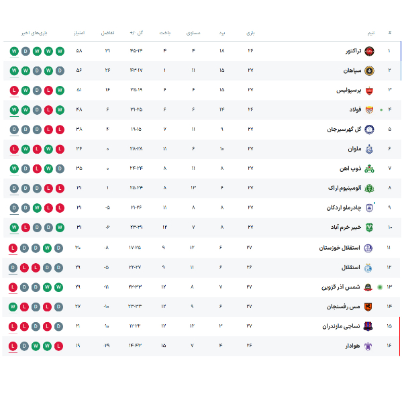
Task: Click Tractor's most recent win badge
Action: pos(14,51)
